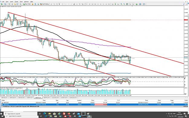The image size is (189, 118).
Task: Open the Virtual Hosting VPS icon
Action: click(x=38, y=4)
